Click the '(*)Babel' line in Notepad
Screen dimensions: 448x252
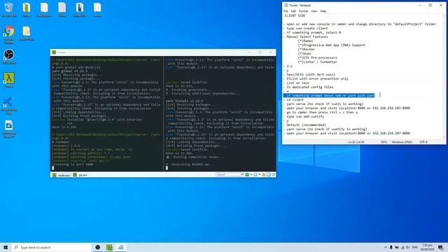point(305,41)
